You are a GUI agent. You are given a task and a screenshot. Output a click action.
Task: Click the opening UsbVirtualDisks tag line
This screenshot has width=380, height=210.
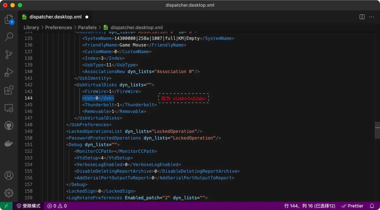114,85
